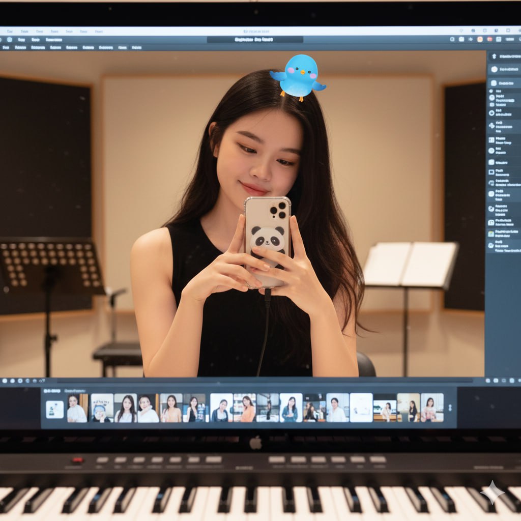This screenshot has height=521, width=521.
Task: Open the first menu in the macOS menu bar
Action: click(x=10, y=31)
